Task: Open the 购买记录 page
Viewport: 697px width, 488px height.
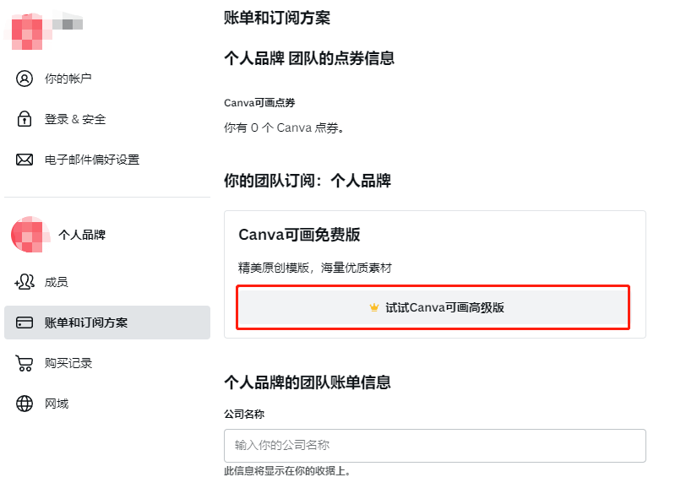Action: click(68, 363)
